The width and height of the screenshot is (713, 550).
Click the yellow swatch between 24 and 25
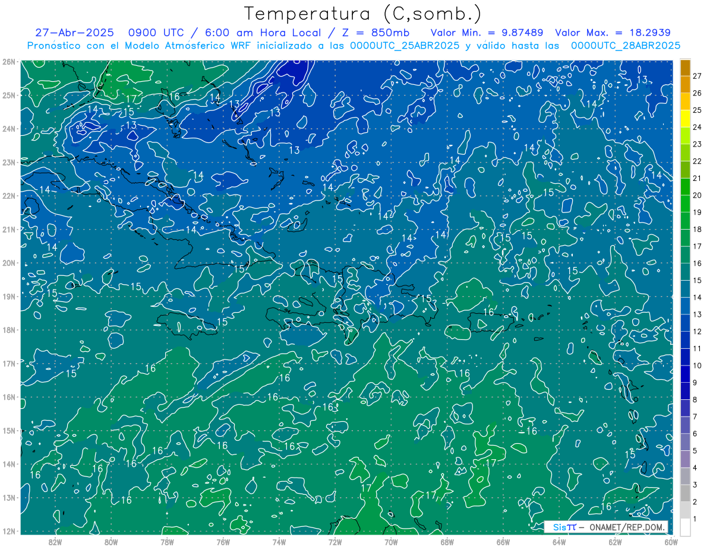(686, 119)
